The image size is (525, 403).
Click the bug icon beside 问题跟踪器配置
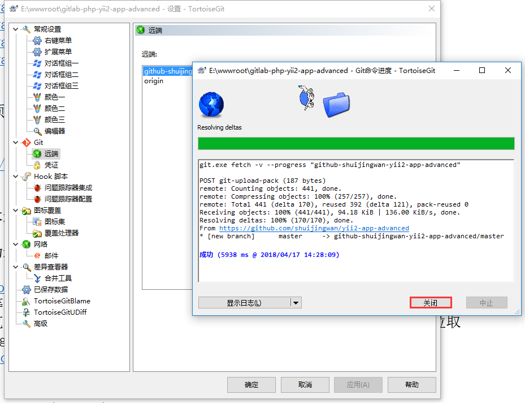pos(37,199)
